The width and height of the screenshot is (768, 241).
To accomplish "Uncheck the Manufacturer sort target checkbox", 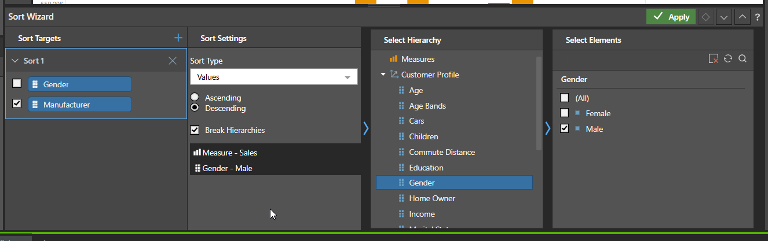I will (17, 104).
